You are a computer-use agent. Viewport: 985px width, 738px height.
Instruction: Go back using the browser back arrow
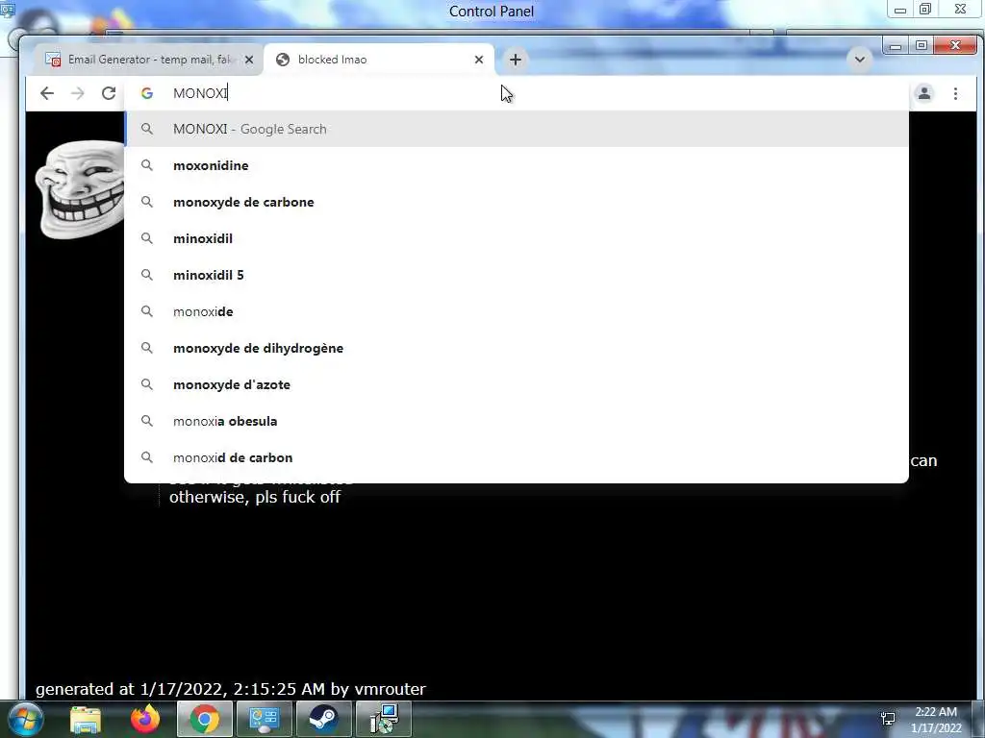(x=46, y=93)
